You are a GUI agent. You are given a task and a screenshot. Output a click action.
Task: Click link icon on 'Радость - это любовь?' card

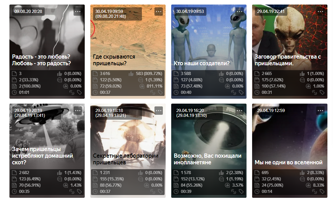72,92
